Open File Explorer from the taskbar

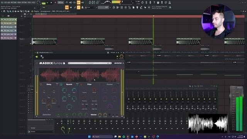point(120,137)
